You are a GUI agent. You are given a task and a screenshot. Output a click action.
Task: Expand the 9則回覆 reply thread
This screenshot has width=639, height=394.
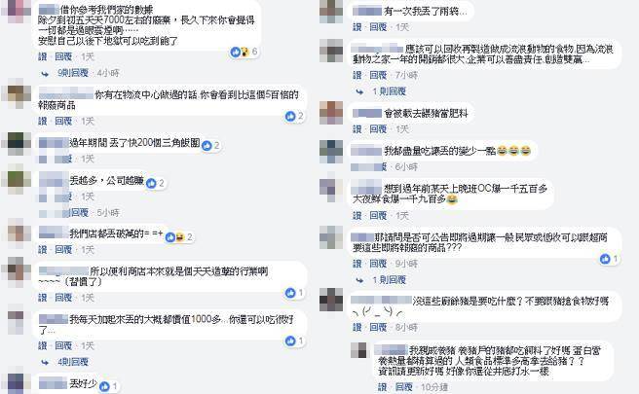pyautogui.click(x=73, y=73)
